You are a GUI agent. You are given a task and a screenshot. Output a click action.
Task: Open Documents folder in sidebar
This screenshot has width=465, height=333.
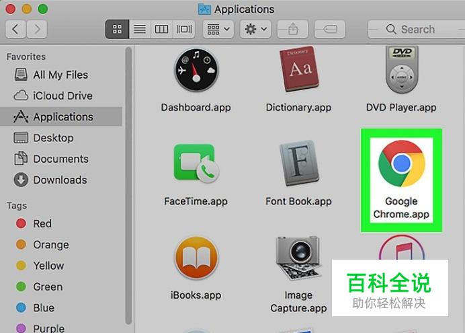pyautogui.click(x=60, y=159)
